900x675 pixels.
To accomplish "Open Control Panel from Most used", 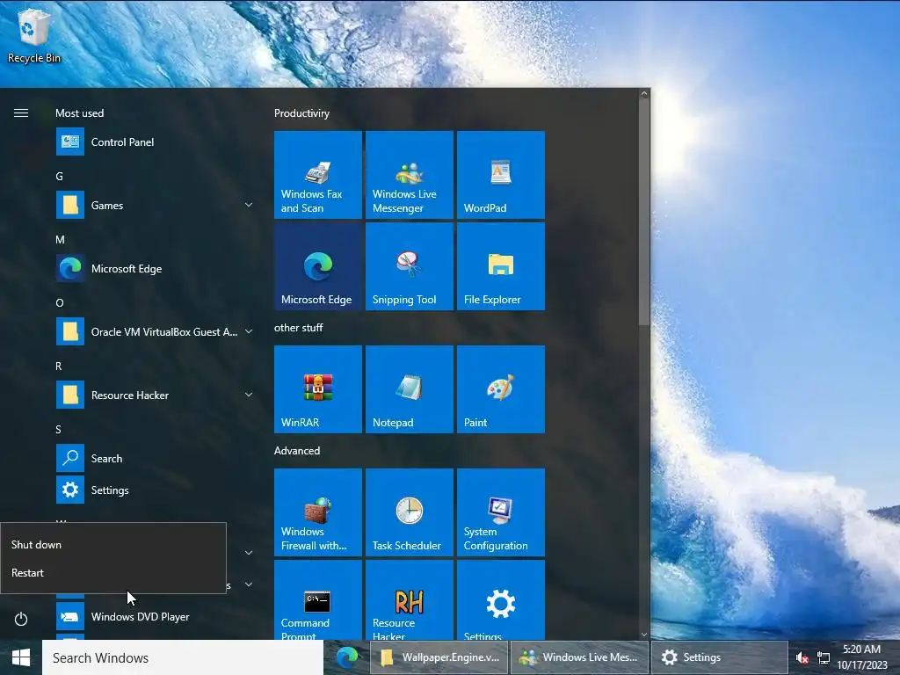I will [x=155, y=142].
